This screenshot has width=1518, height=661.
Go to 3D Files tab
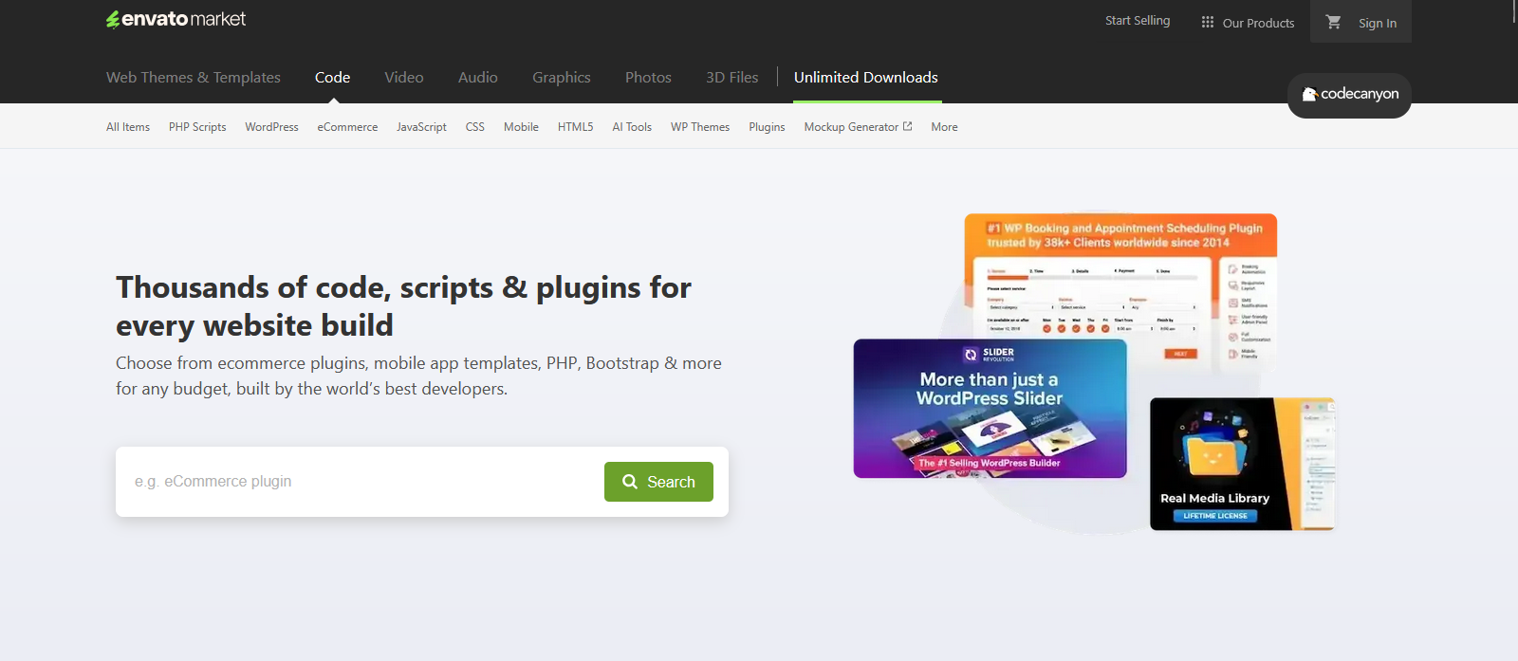[x=732, y=78]
